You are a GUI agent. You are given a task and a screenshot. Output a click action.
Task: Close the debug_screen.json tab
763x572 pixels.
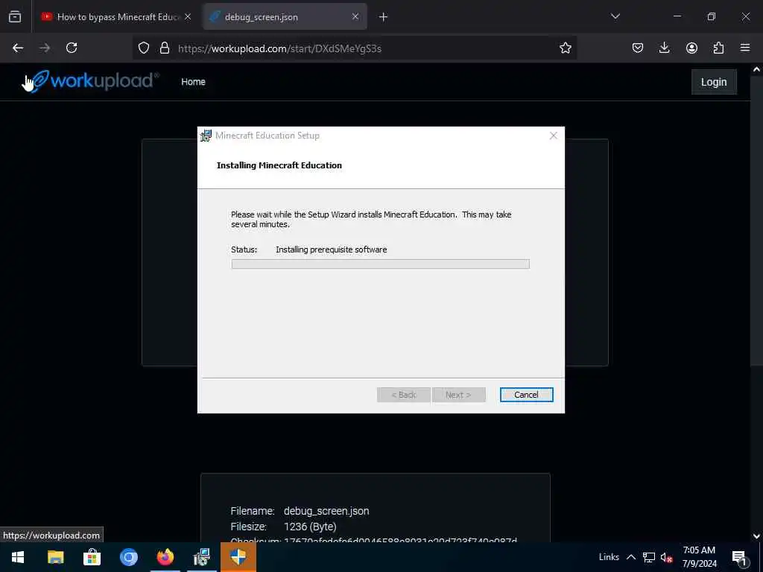tap(355, 17)
